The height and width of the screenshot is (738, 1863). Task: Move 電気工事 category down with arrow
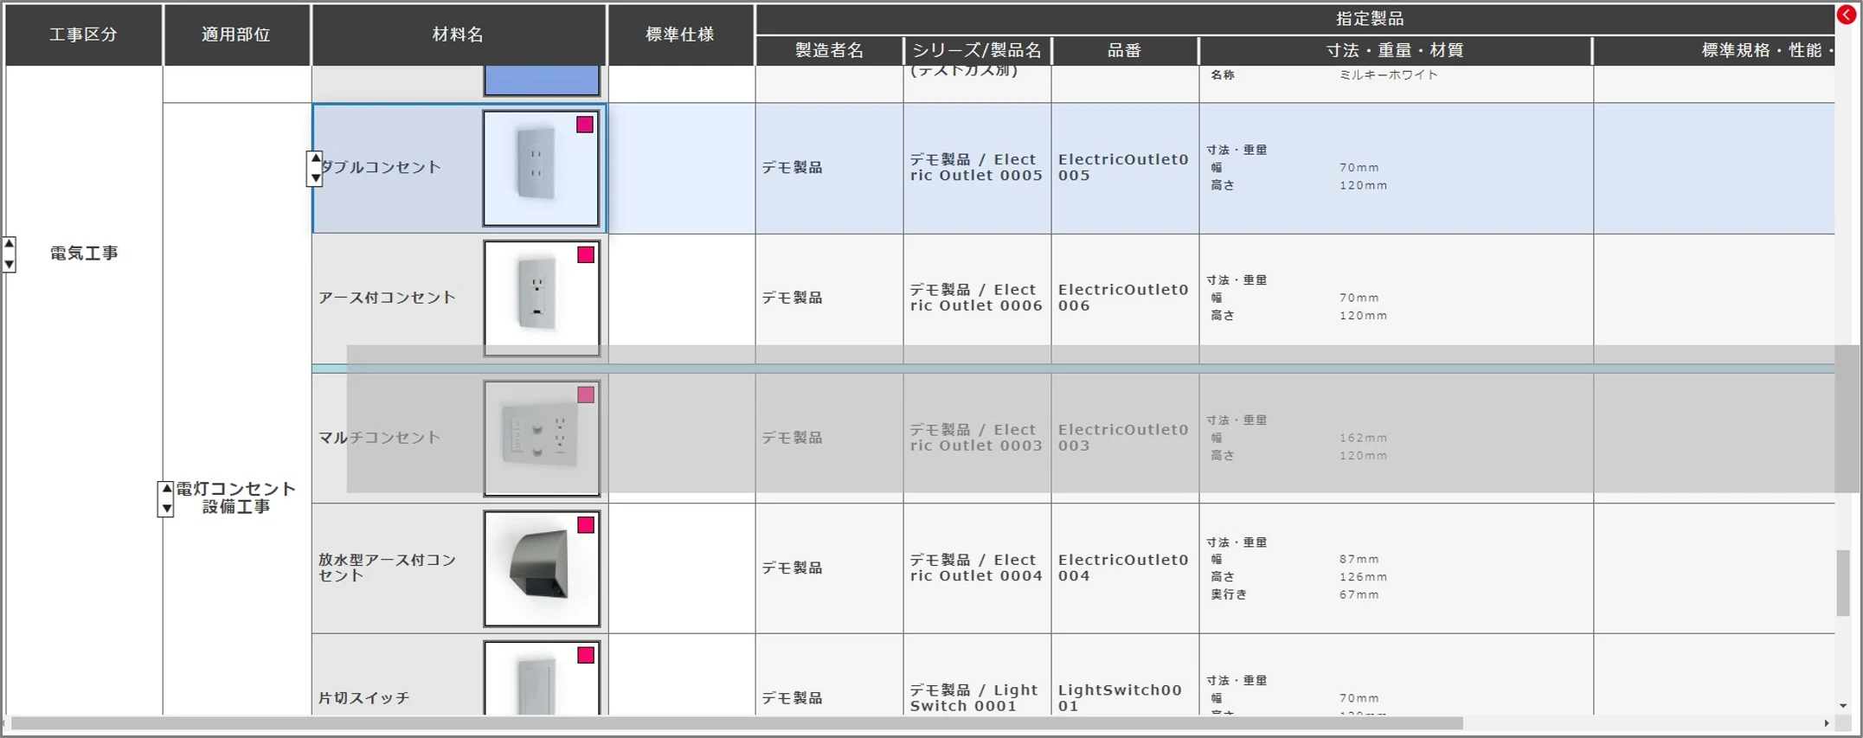pos(10,264)
